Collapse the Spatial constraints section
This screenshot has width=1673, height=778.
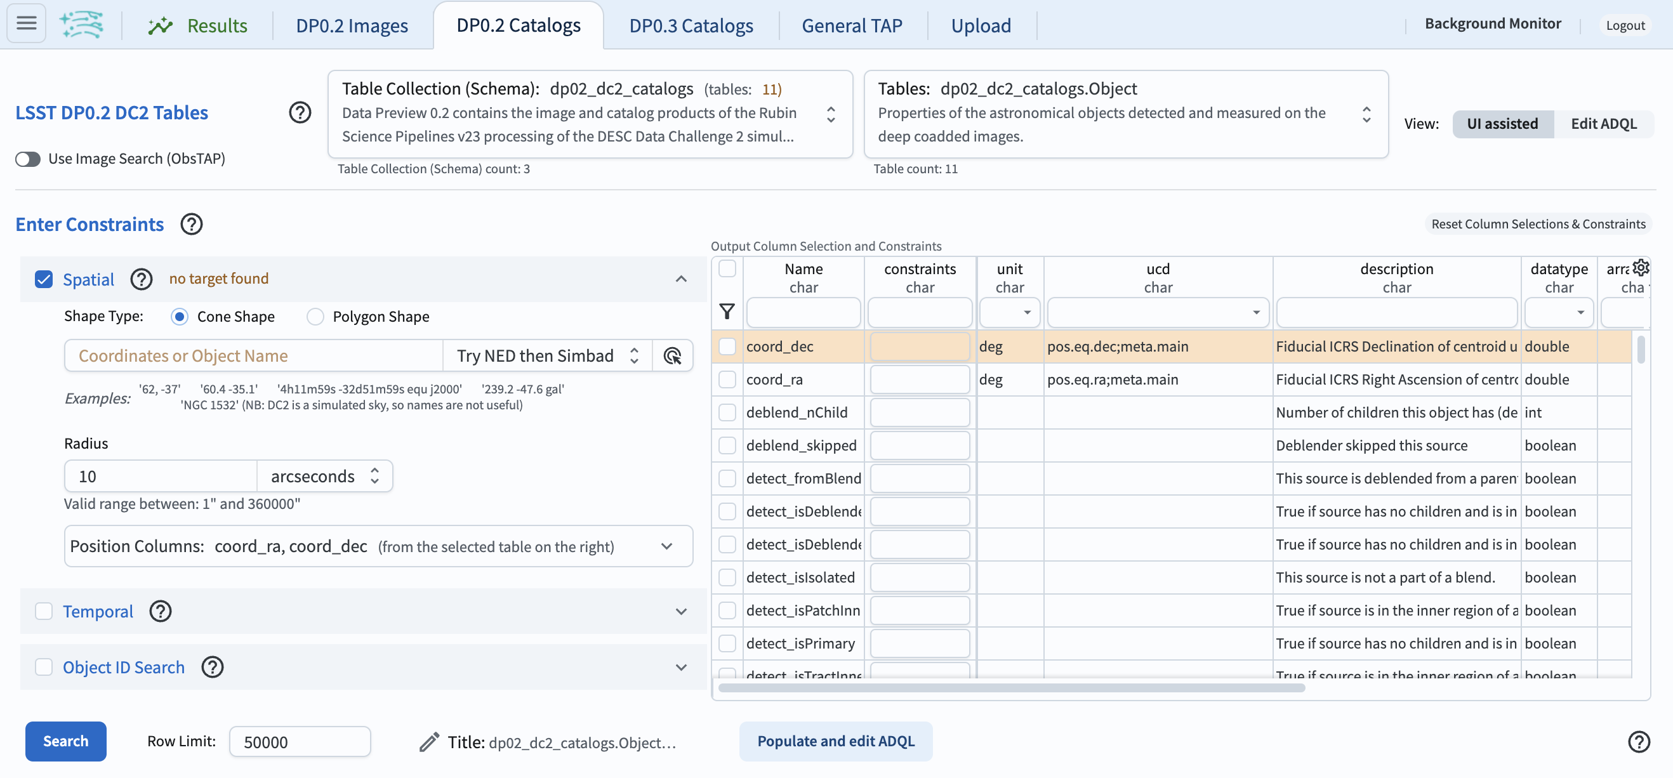680,279
